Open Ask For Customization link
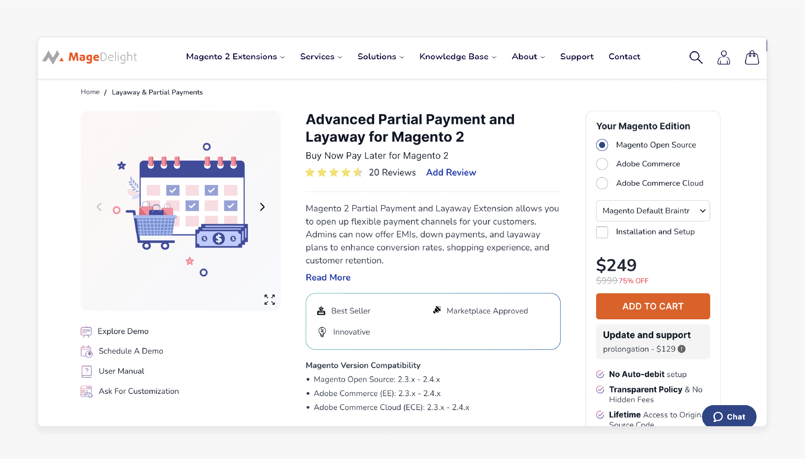 pos(139,392)
